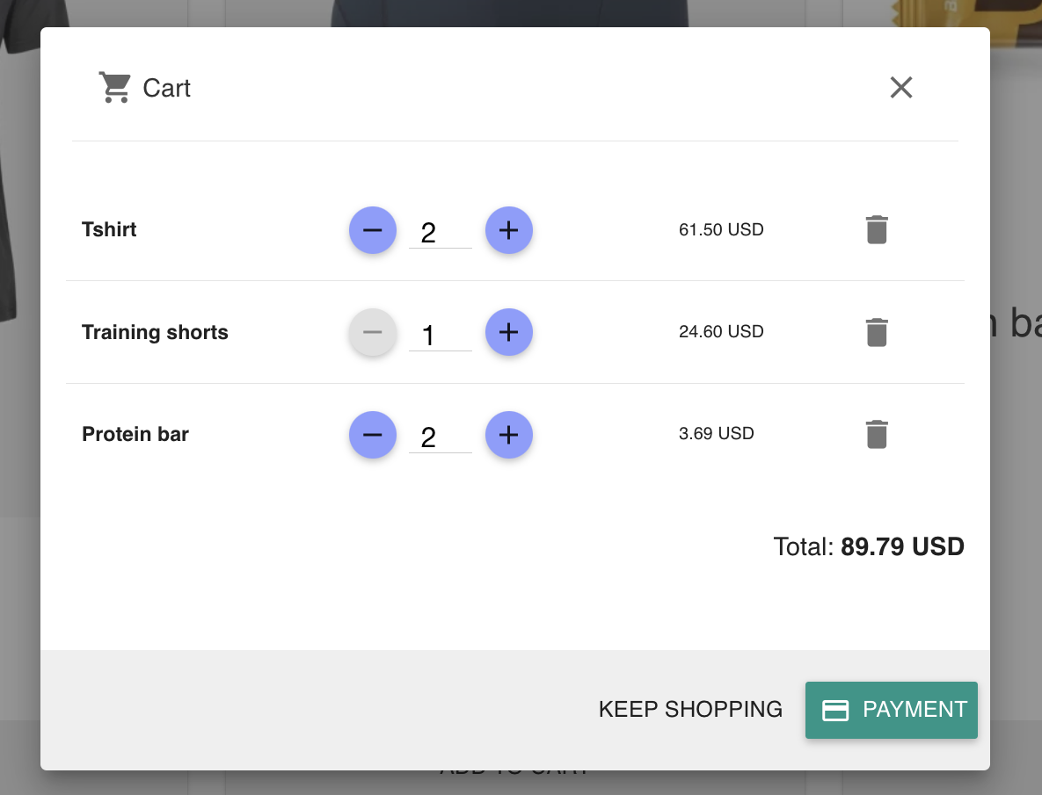The width and height of the screenshot is (1042, 795).
Task: Select the Protein bar quantity field
Action: point(440,437)
